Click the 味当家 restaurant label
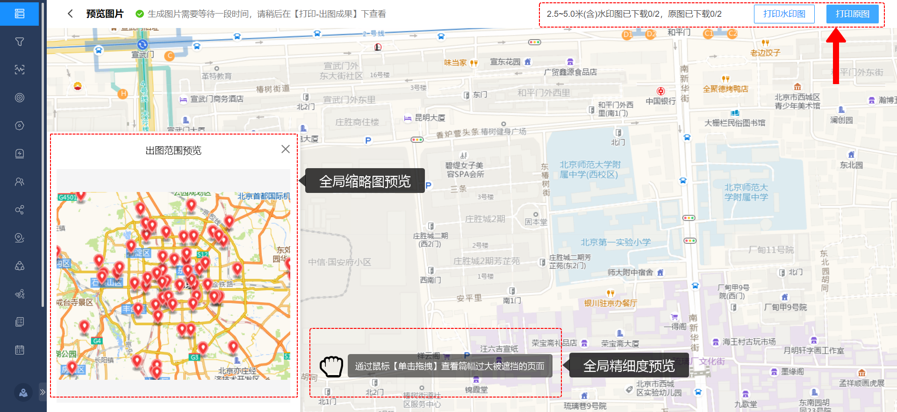 point(455,63)
